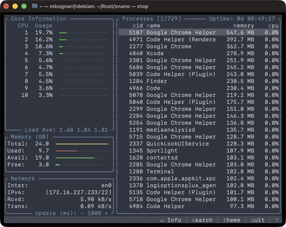Click the IPv4 address 172.16.227.233/22
Image resolution: width=286 pixels, height=227 pixels.
pos(78,192)
